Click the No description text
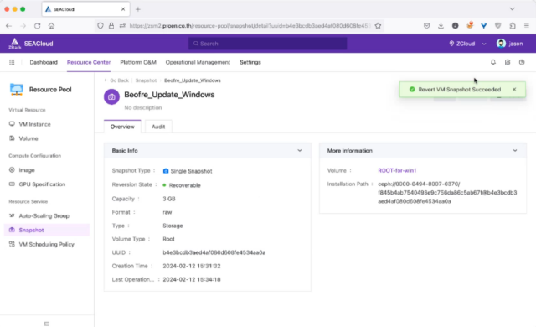Viewport: 536px width, 327px height. [143, 108]
